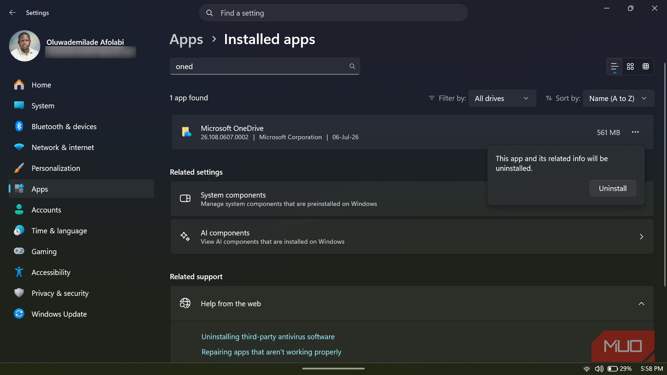Click the Gaming controller icon

point(19,251)
